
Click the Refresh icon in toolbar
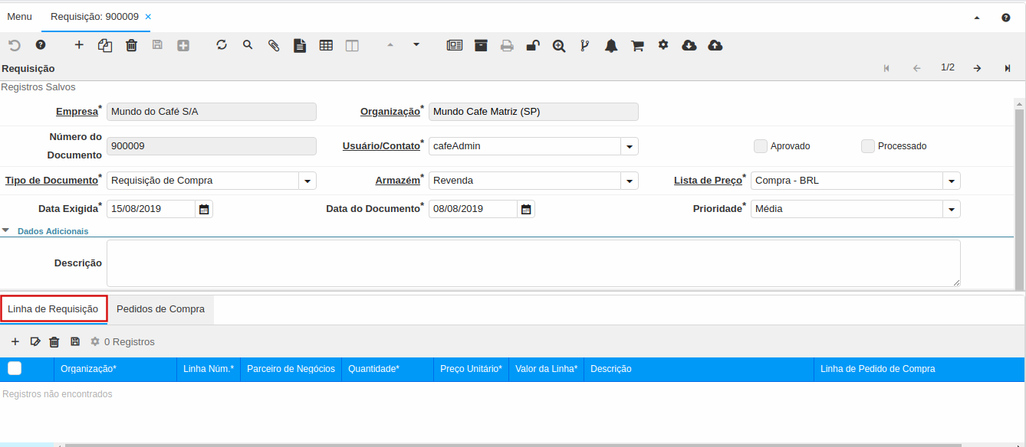point(222,45)
